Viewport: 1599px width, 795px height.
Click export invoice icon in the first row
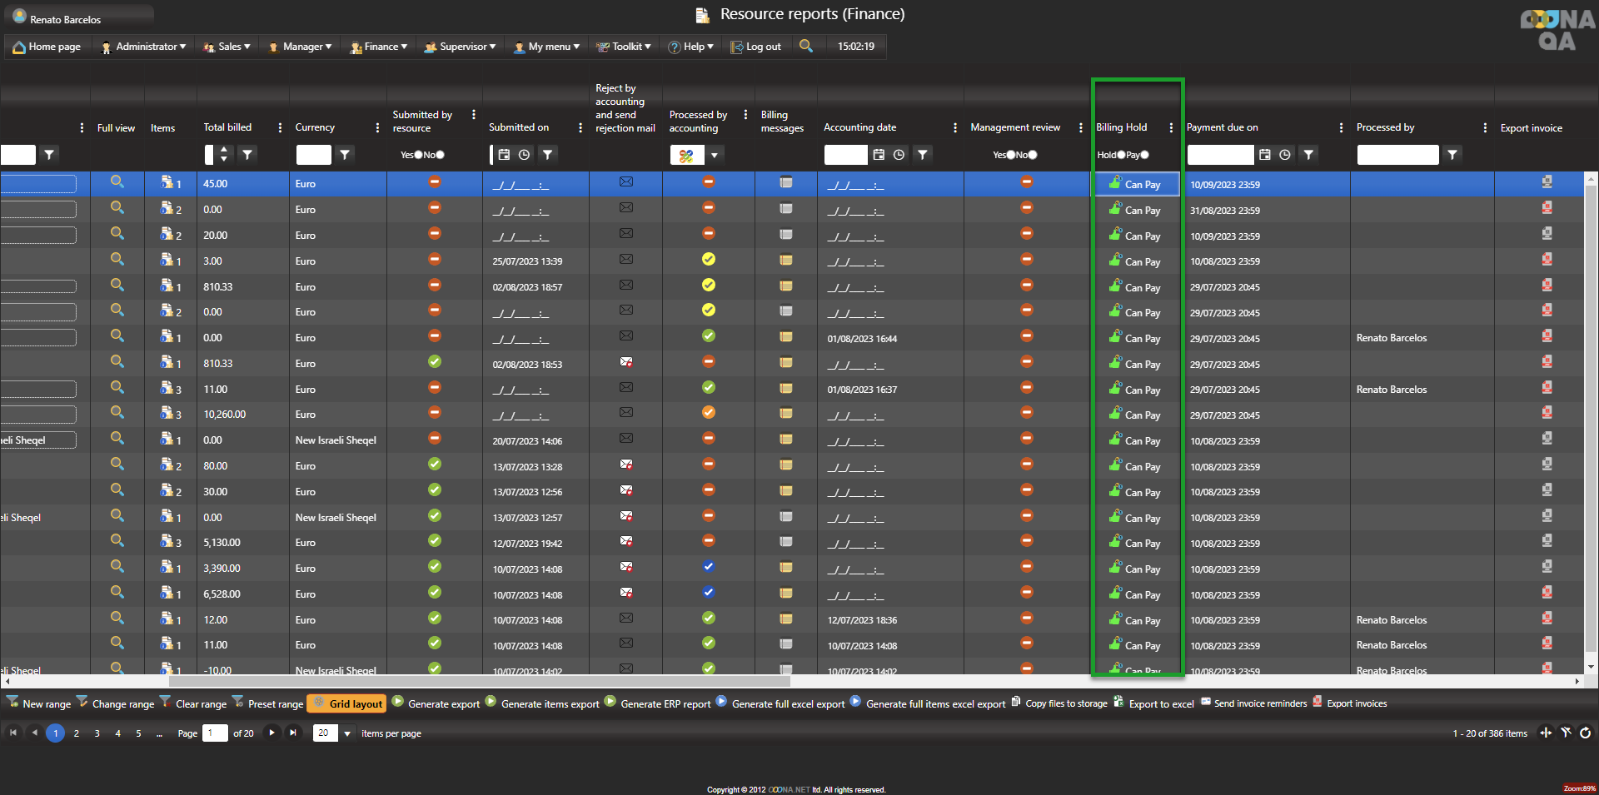pyautogui.click(x=1547, y=182)
